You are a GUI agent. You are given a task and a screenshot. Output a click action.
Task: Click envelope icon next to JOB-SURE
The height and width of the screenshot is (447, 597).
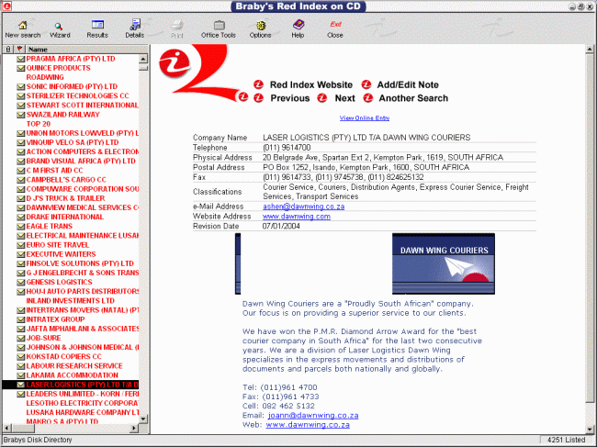[x=21, y=338]
